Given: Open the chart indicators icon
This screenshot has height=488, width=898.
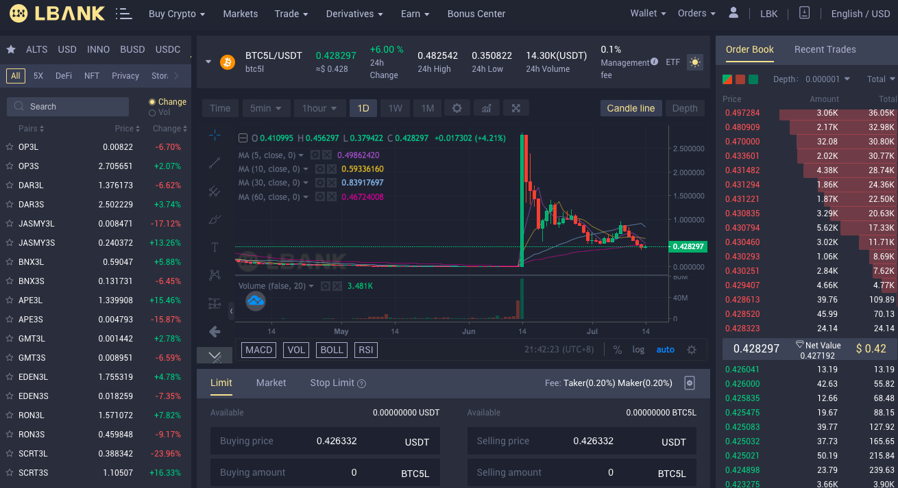Looking at the screenshot, I should tap(487, 108).
